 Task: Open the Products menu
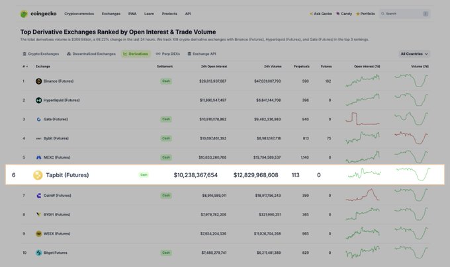point(169,14)
